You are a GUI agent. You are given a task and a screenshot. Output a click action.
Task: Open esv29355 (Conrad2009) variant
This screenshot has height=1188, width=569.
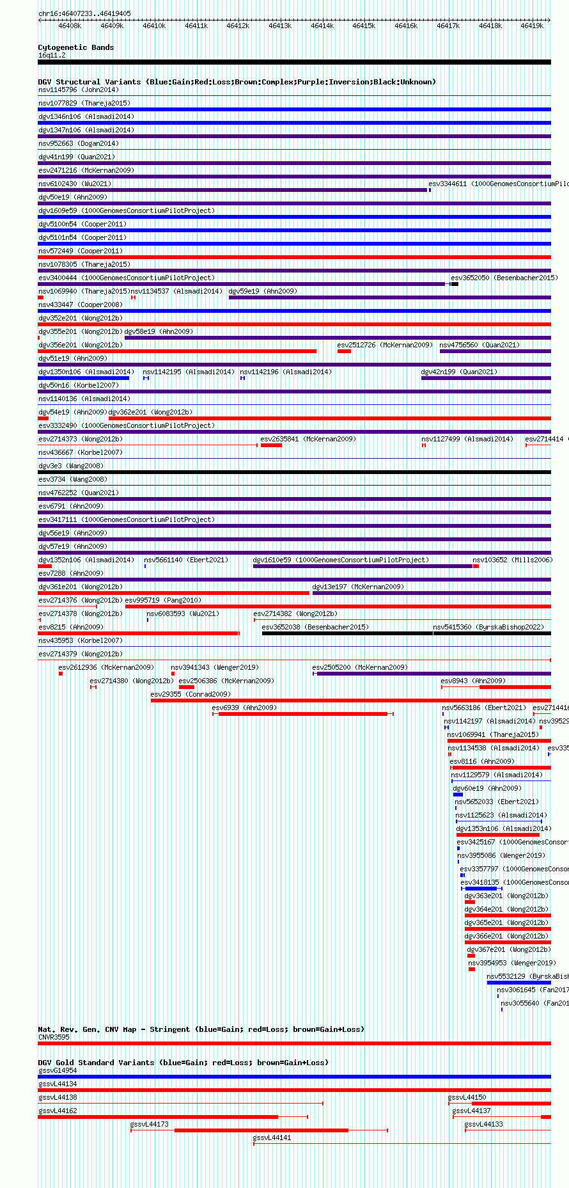[x=191, y=694]
